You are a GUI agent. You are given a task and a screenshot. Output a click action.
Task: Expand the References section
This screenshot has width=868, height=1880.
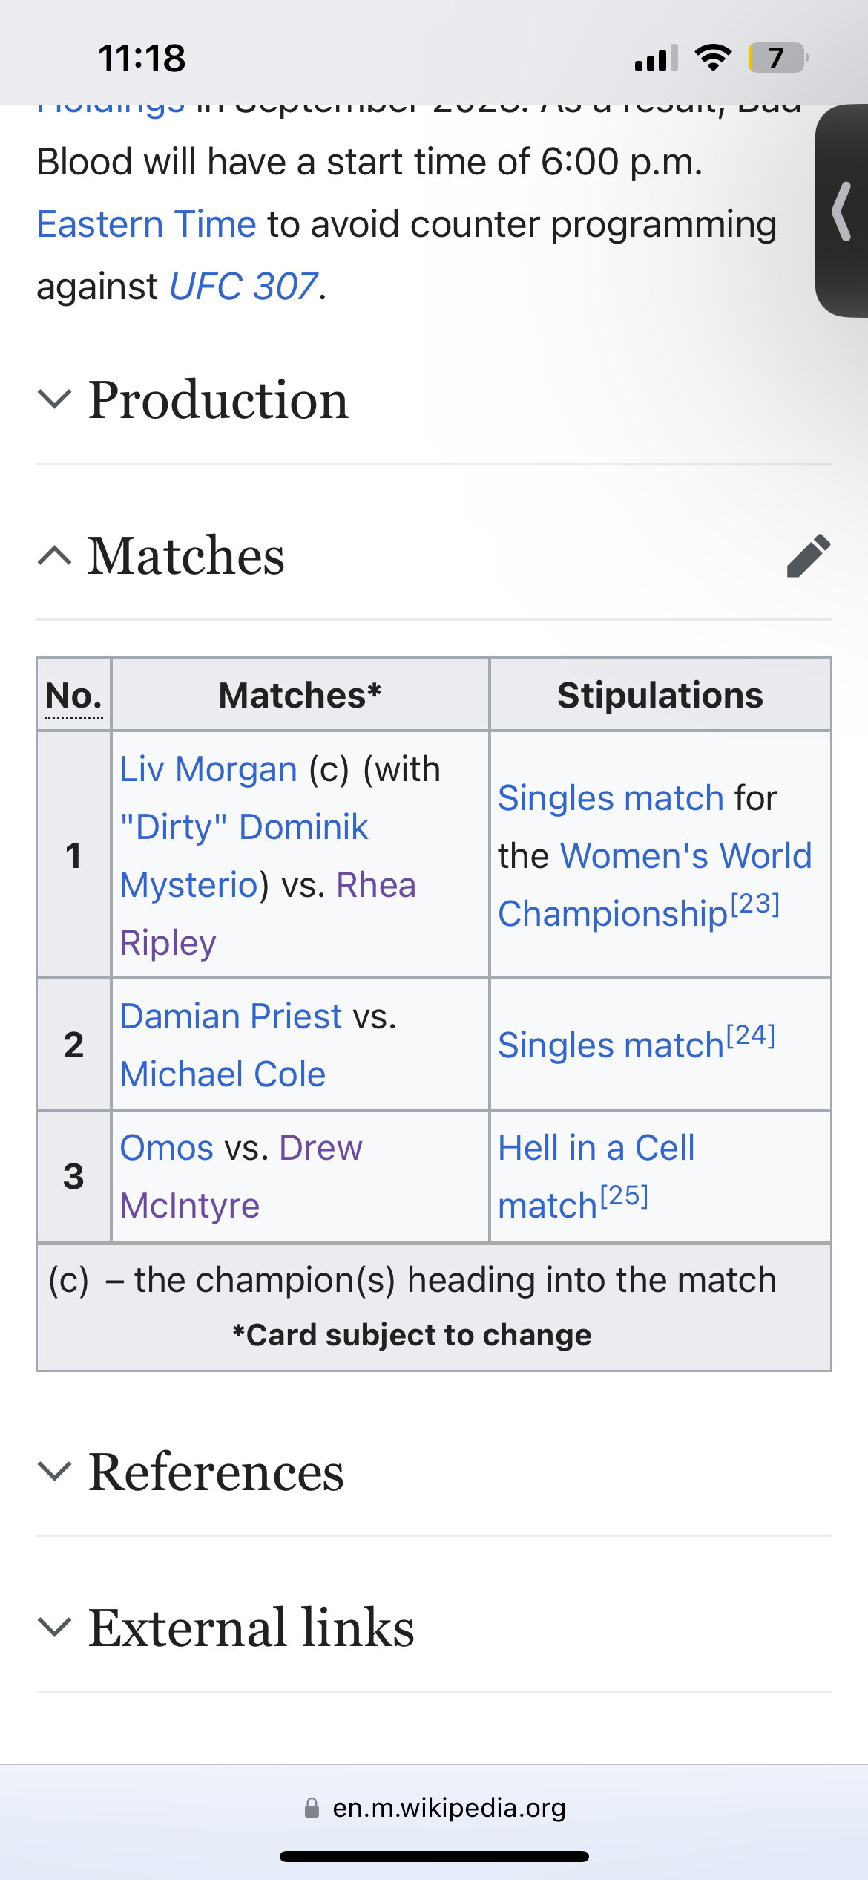click(x=216, y=1472)
